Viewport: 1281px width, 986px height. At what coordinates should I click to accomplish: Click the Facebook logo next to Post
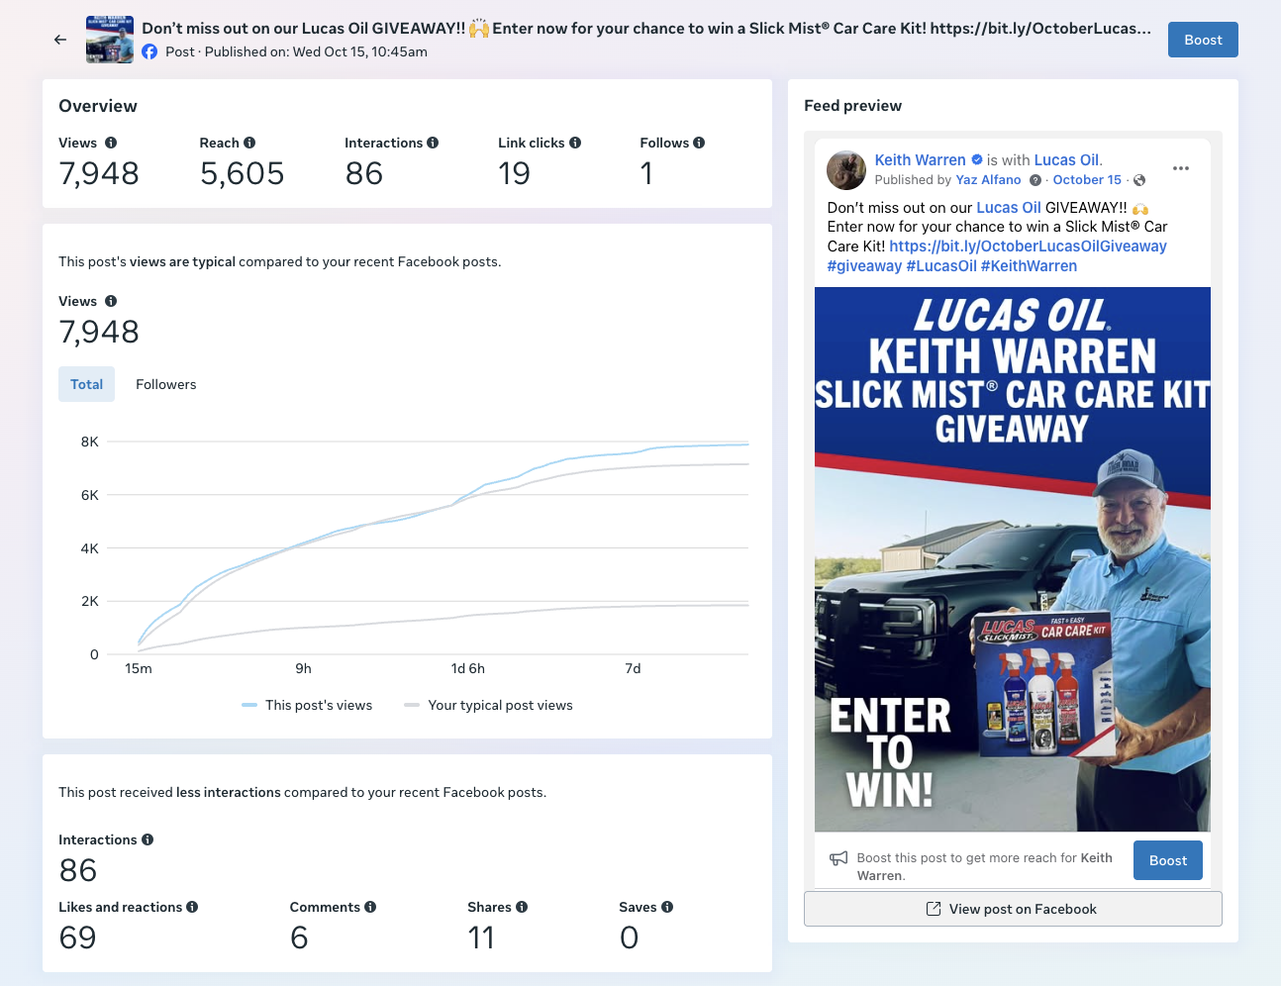click(149, 51)
